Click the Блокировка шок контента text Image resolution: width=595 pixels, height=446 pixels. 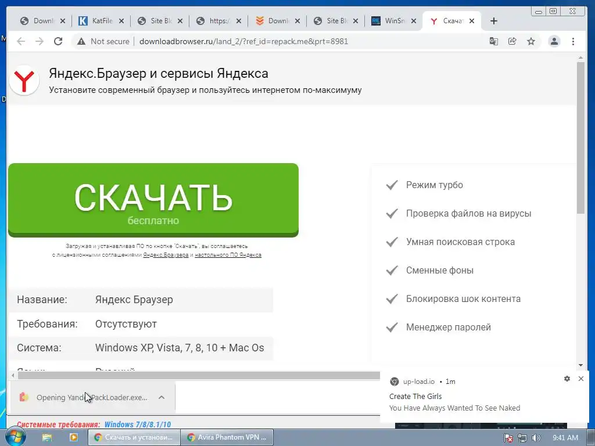[463, 299]
